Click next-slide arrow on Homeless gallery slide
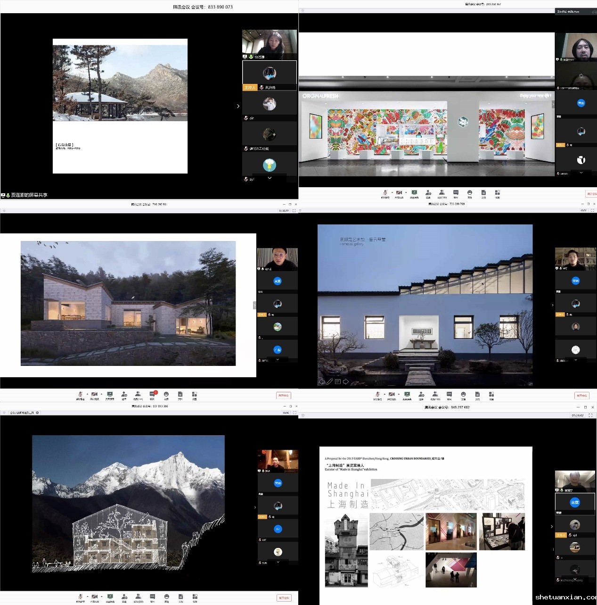Viewport: 597px width, 605px height. pos(346,381)
